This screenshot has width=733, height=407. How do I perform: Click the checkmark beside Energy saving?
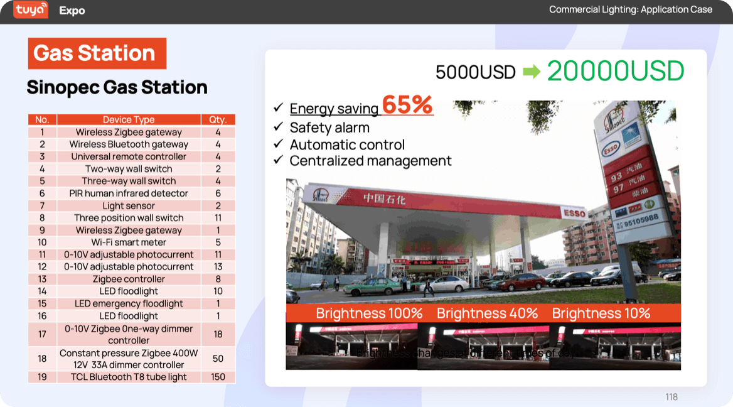pos(279,107)
